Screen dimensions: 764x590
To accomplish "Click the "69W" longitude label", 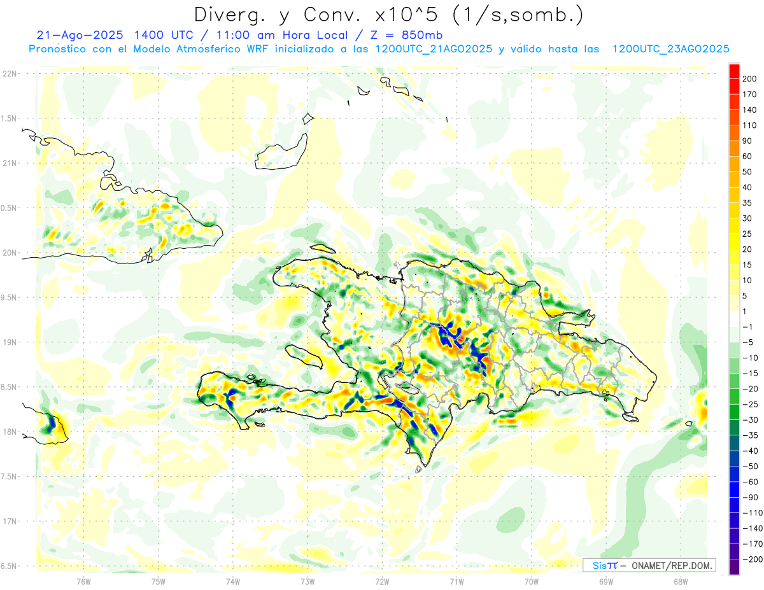I will [x=605, y=581].
